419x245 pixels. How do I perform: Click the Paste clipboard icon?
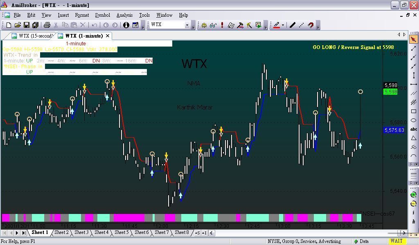[74, 25]
